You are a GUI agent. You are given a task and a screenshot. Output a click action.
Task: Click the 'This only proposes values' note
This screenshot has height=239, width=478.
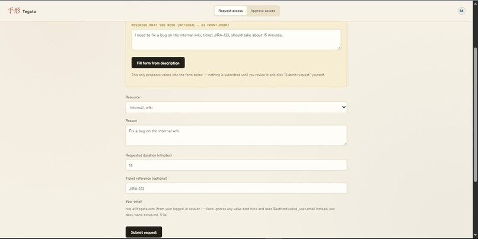click(228, 75)
